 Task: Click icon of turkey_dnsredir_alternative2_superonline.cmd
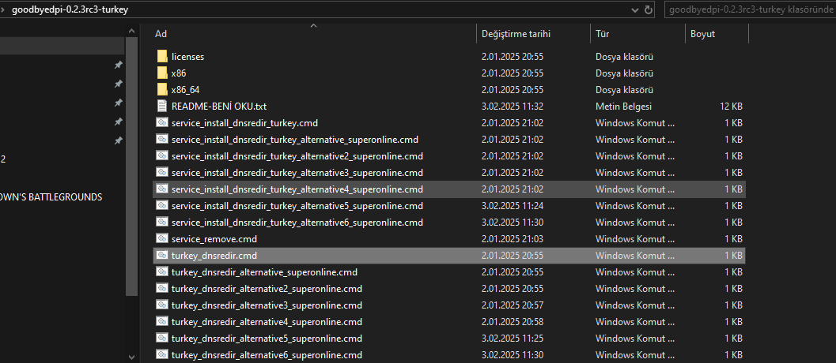pyautogui.click(x=162, y=289)
